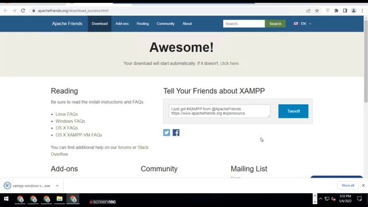Viewport: 368px width, 207px height.
Task: Open the Windows FAQs link
Action: tap(70, 121)
